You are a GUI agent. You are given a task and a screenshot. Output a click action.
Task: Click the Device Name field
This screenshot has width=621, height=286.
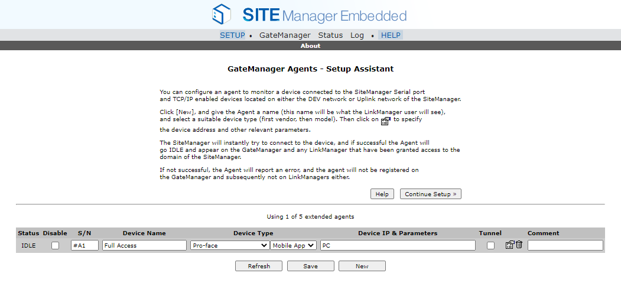coord(144,245)
